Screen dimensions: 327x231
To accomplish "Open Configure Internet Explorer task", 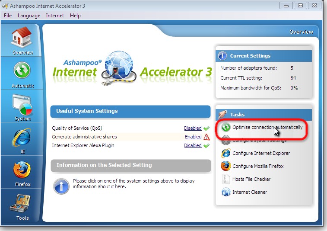I will tap(261, 153).
